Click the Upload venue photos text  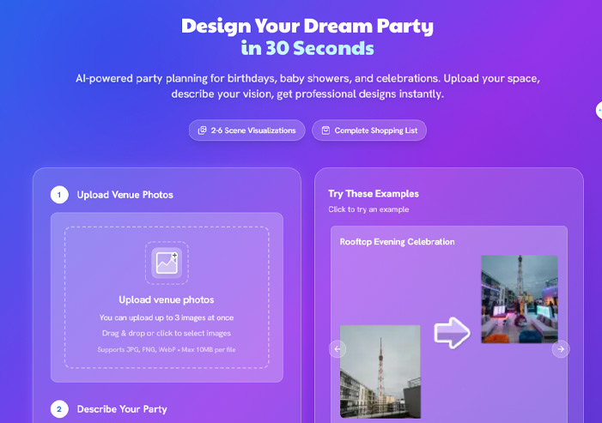[x=167, y=300]
